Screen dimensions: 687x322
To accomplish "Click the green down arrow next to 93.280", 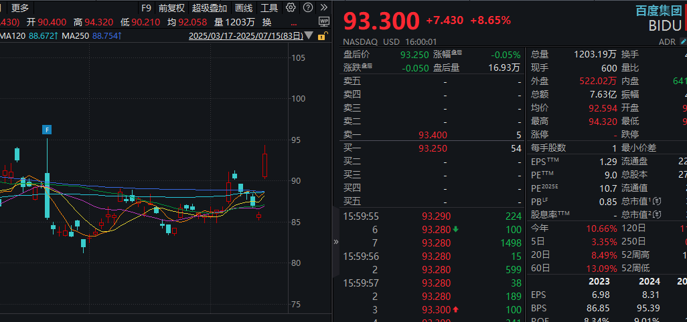I will 456,229.
